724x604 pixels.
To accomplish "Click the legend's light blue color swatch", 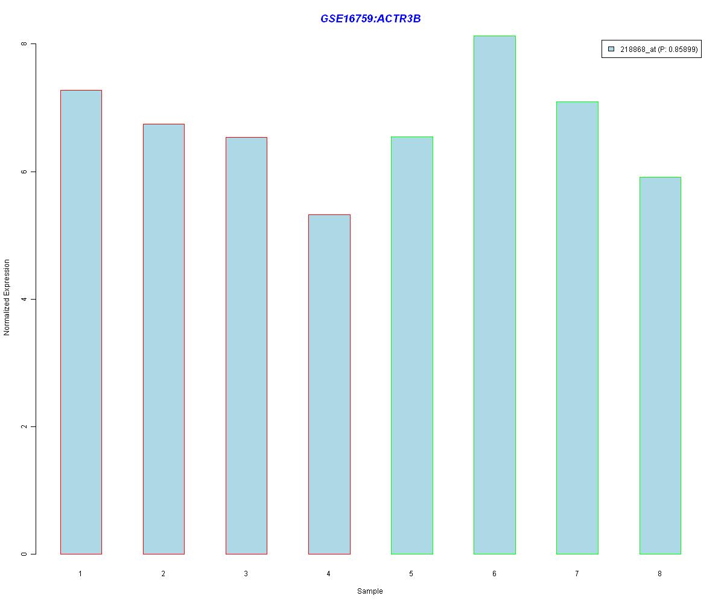I will click(x=611, y=50).
